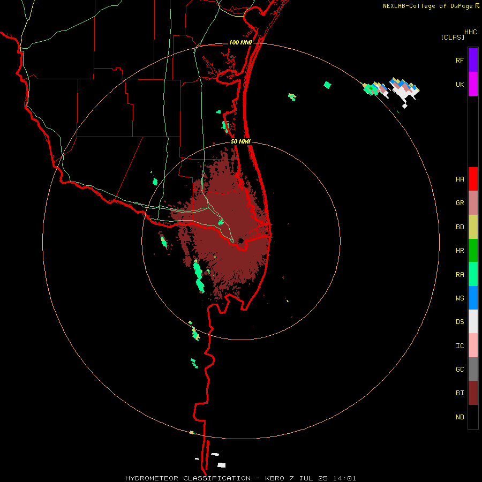Click the "WS" legend label
The width and height of the screenshot is (482, 482).
pyautogui.click(x=460, y=298)
